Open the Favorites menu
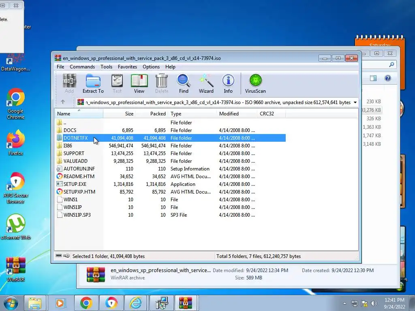This screenshot has width=415, height=311. coord(127,67)
